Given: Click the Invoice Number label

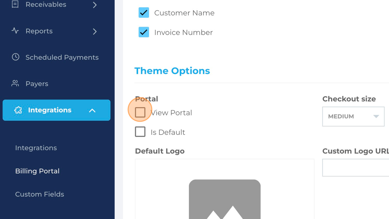Looking at the screenshot, I should (x=183, y=33).
